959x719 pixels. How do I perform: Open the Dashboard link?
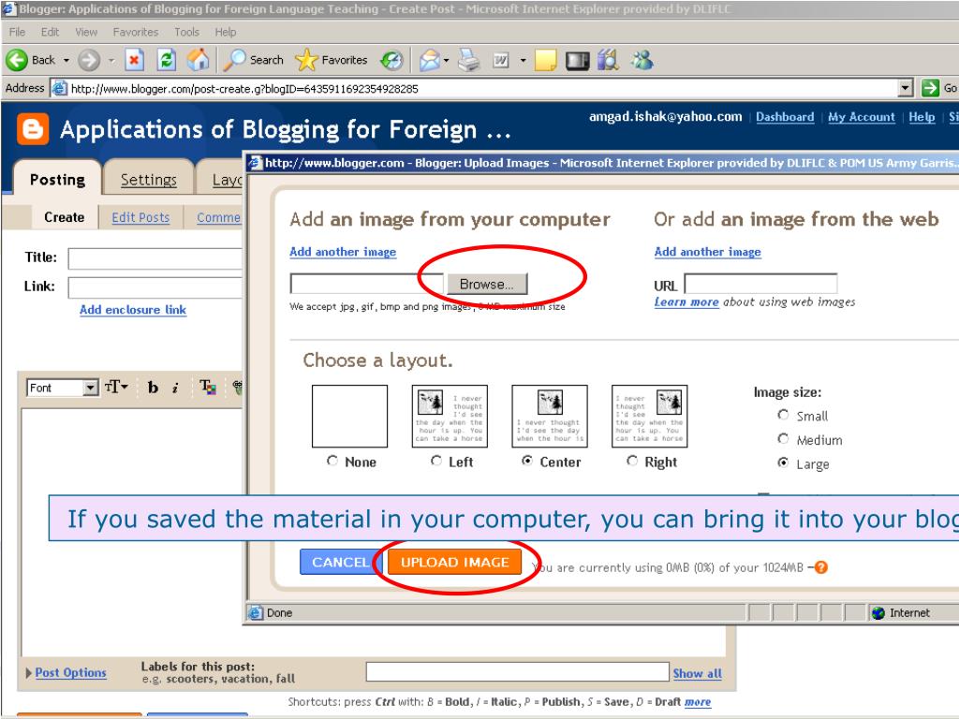click(x=785, y=117)
